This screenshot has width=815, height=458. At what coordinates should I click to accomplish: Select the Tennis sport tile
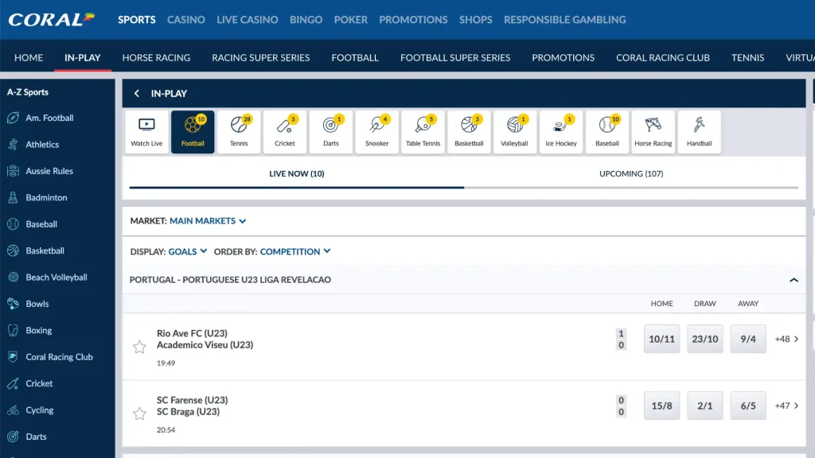(239, 132)
